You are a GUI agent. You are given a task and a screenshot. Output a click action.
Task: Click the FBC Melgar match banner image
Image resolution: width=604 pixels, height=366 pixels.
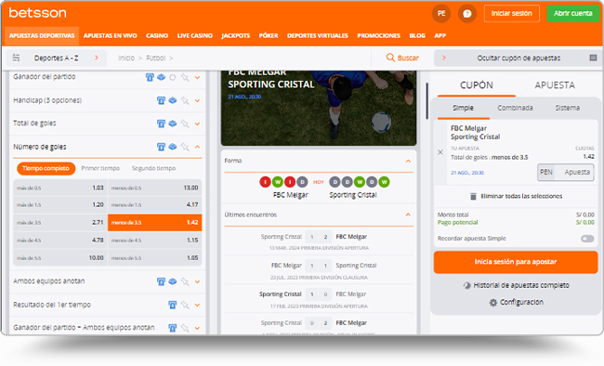[319, 108]
